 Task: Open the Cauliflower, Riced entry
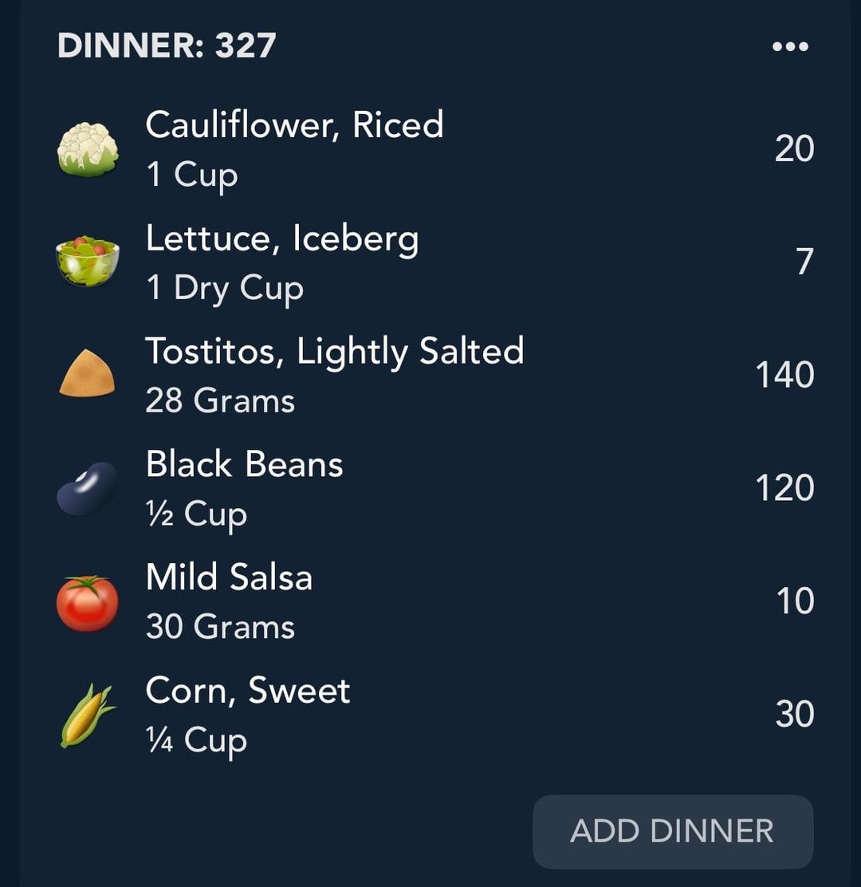pyautogui.click(x=435, y=149)
